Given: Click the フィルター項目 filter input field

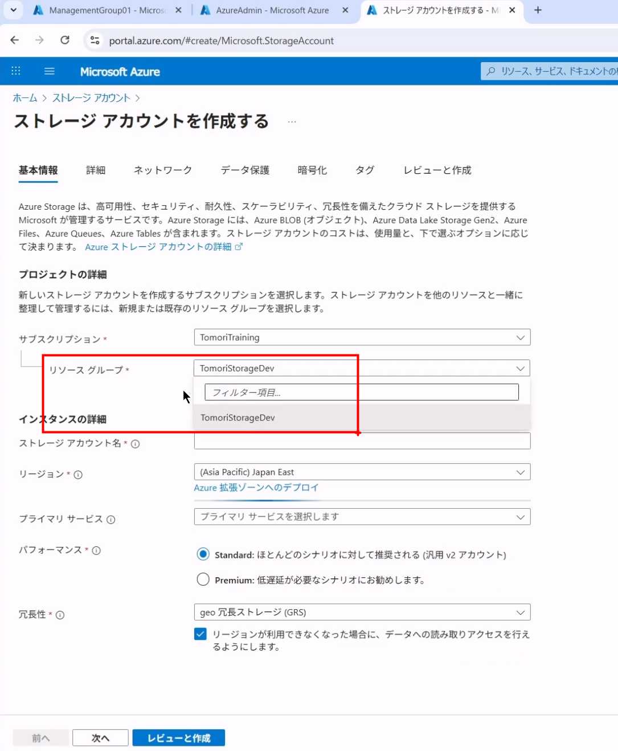Looking at the screenshot, I should tap(362, 392).
